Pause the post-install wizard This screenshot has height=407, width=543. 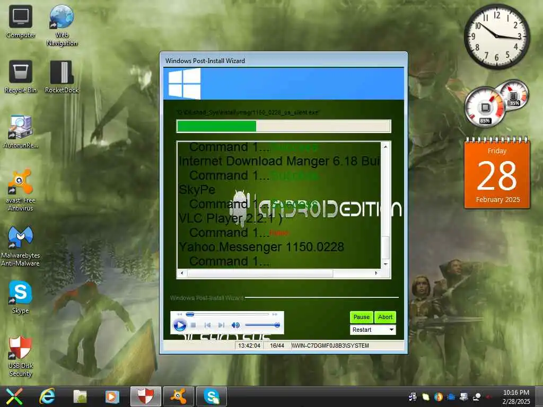[x=361, y=317]
